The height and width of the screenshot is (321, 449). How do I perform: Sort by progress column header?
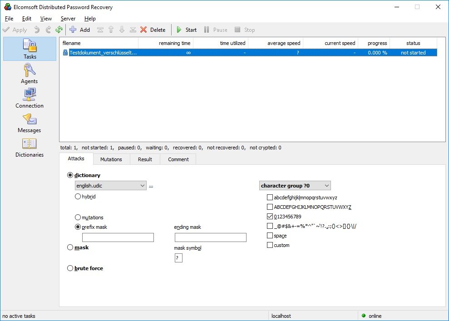[x=374, y=43]
